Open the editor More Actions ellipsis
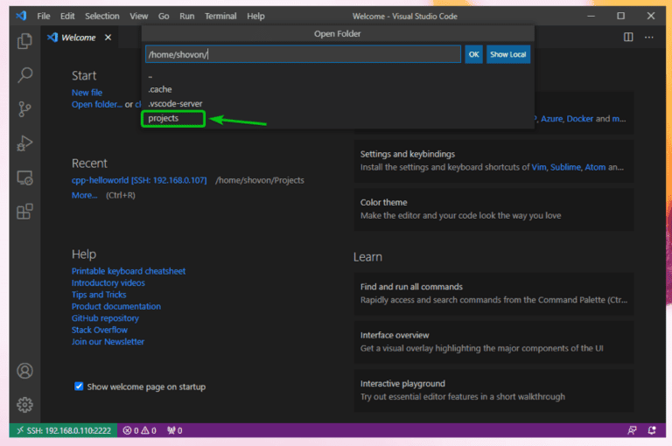The height and width of the screenshot is (446, 672). click(649, 38)
